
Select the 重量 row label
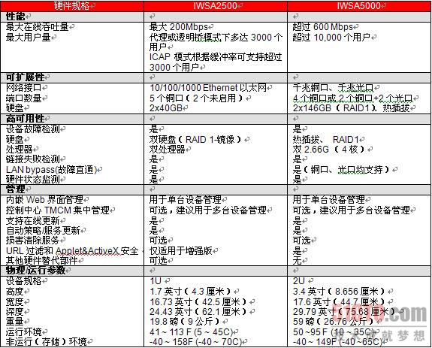pyautogui.click(x=15, y=322)
